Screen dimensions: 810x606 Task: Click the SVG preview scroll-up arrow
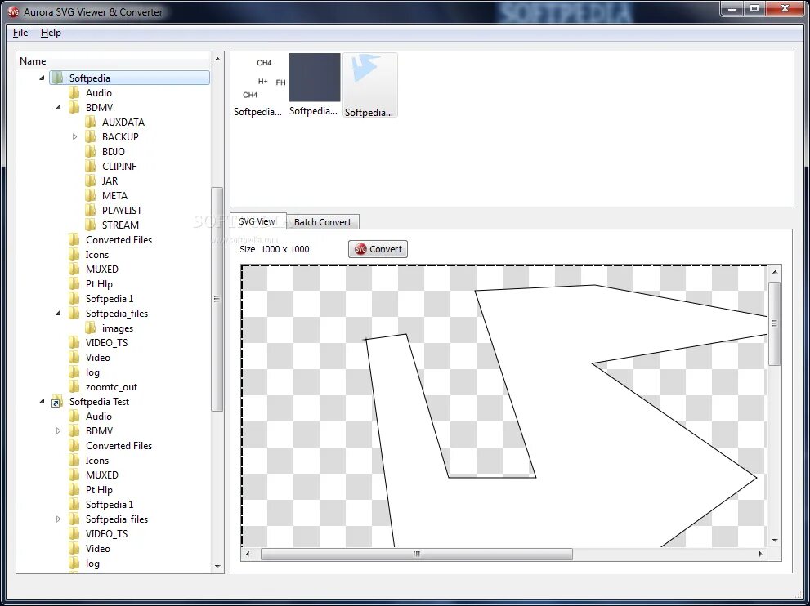pos(774,271)
